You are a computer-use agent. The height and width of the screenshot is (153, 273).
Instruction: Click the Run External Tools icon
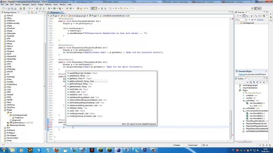(60, 8)
